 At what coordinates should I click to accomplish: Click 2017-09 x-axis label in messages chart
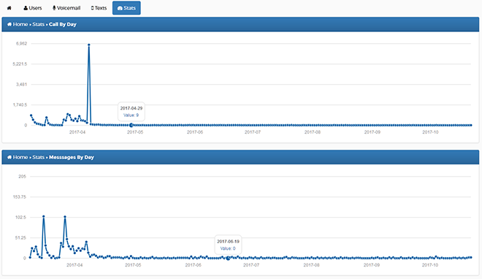point(372,265)
